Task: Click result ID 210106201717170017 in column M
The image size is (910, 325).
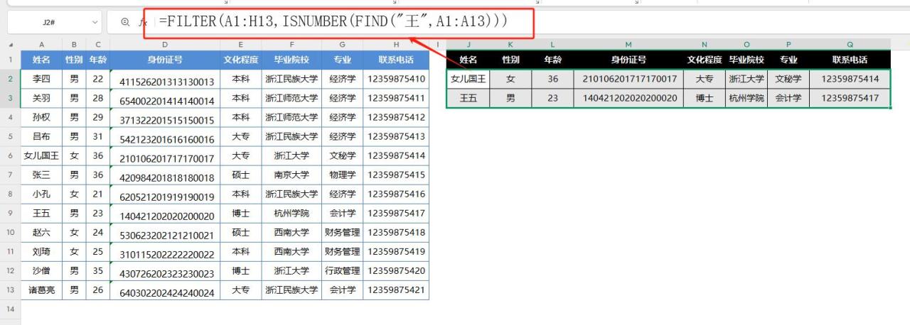Action: pos(628,79)
